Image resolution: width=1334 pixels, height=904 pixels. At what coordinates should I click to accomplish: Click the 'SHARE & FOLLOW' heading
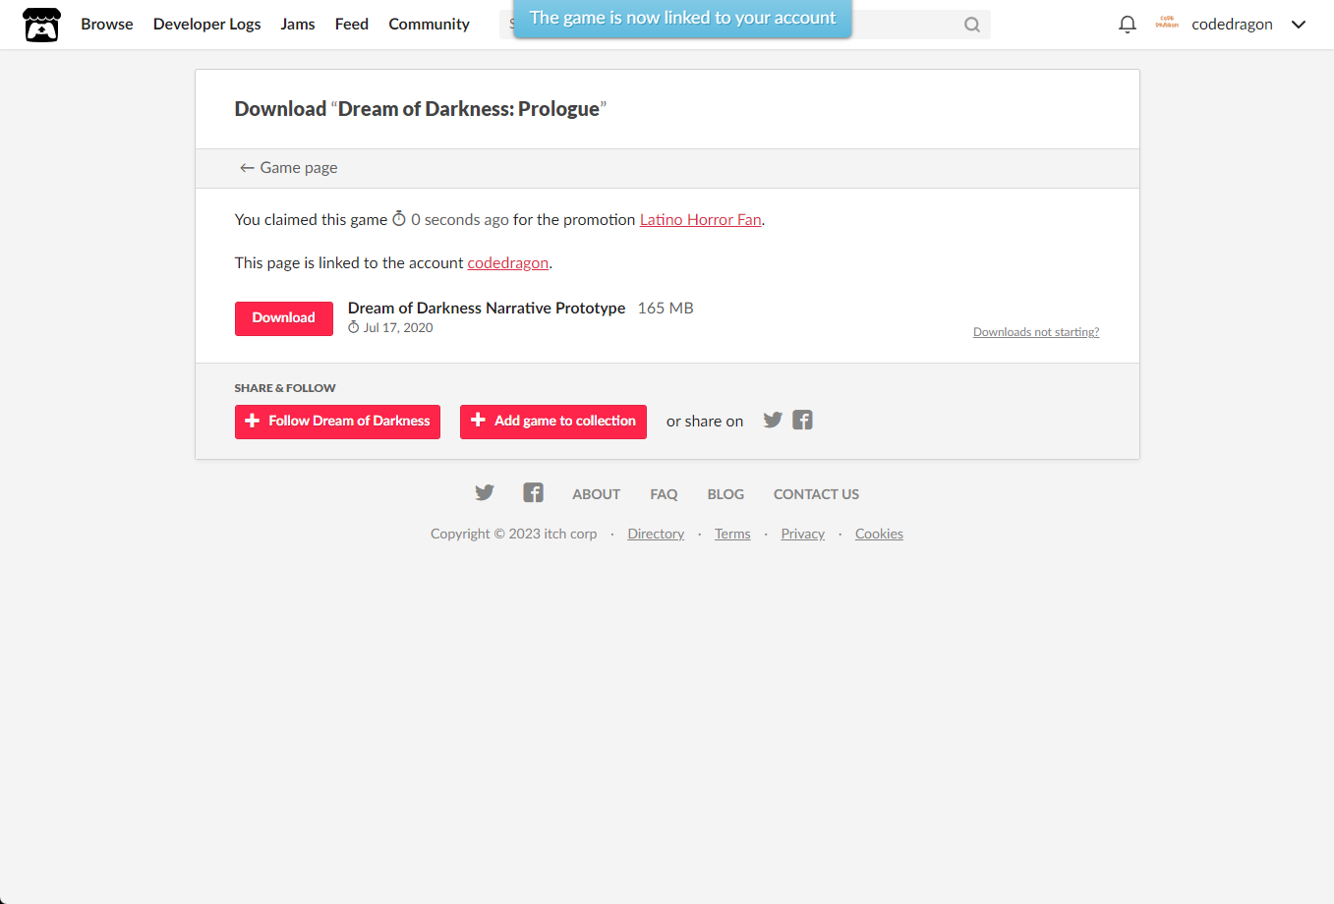285,388
